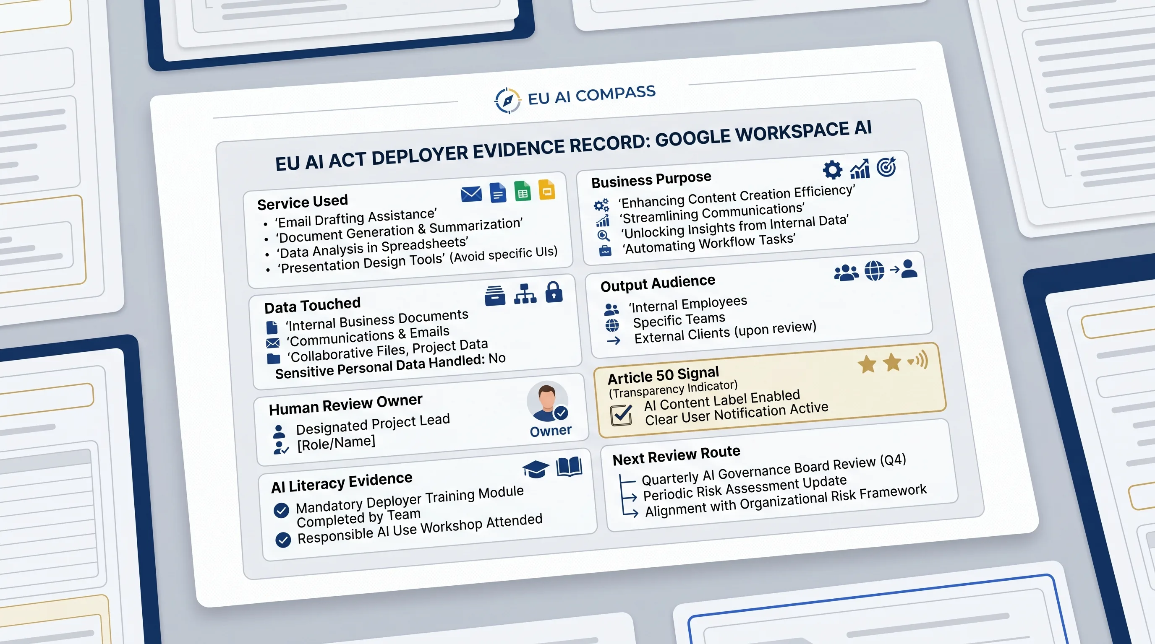The width and height of the screenshot is (1155, 644).
Task: Click the Owner label under the avatar
Action: coord(551,431)
